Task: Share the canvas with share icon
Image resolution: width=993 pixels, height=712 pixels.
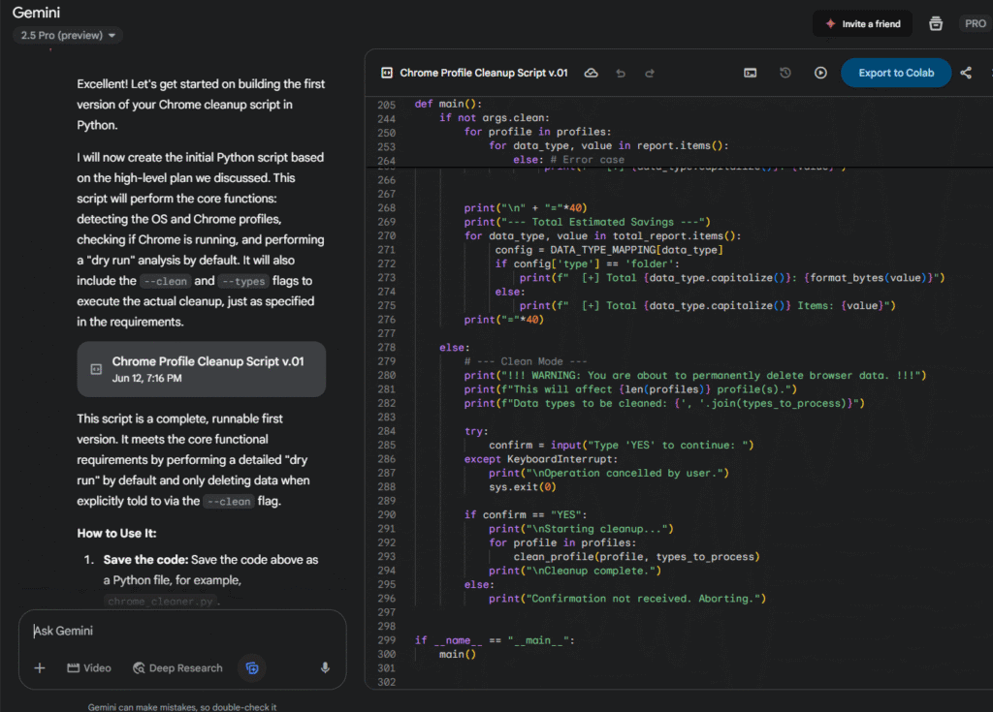Action: (966, 73)
